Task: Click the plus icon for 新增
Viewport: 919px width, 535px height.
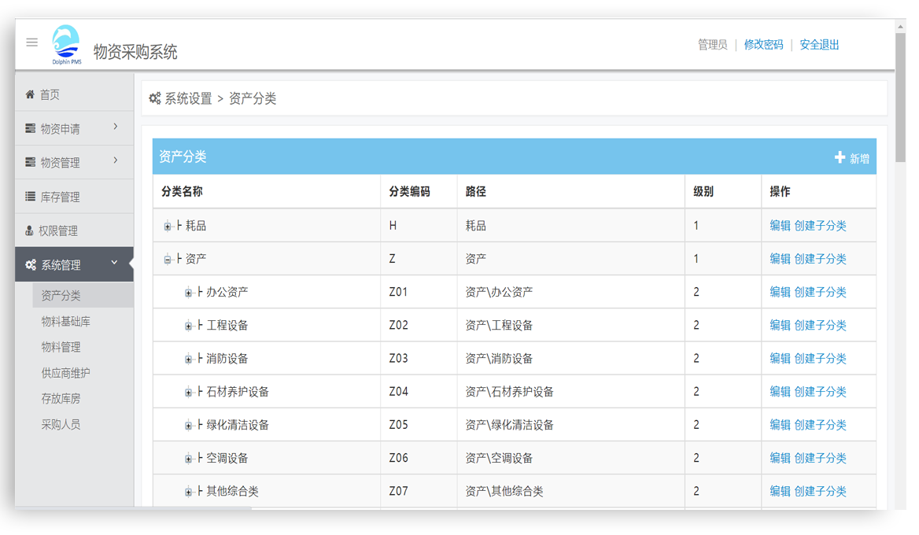Action: click(840, 158)
